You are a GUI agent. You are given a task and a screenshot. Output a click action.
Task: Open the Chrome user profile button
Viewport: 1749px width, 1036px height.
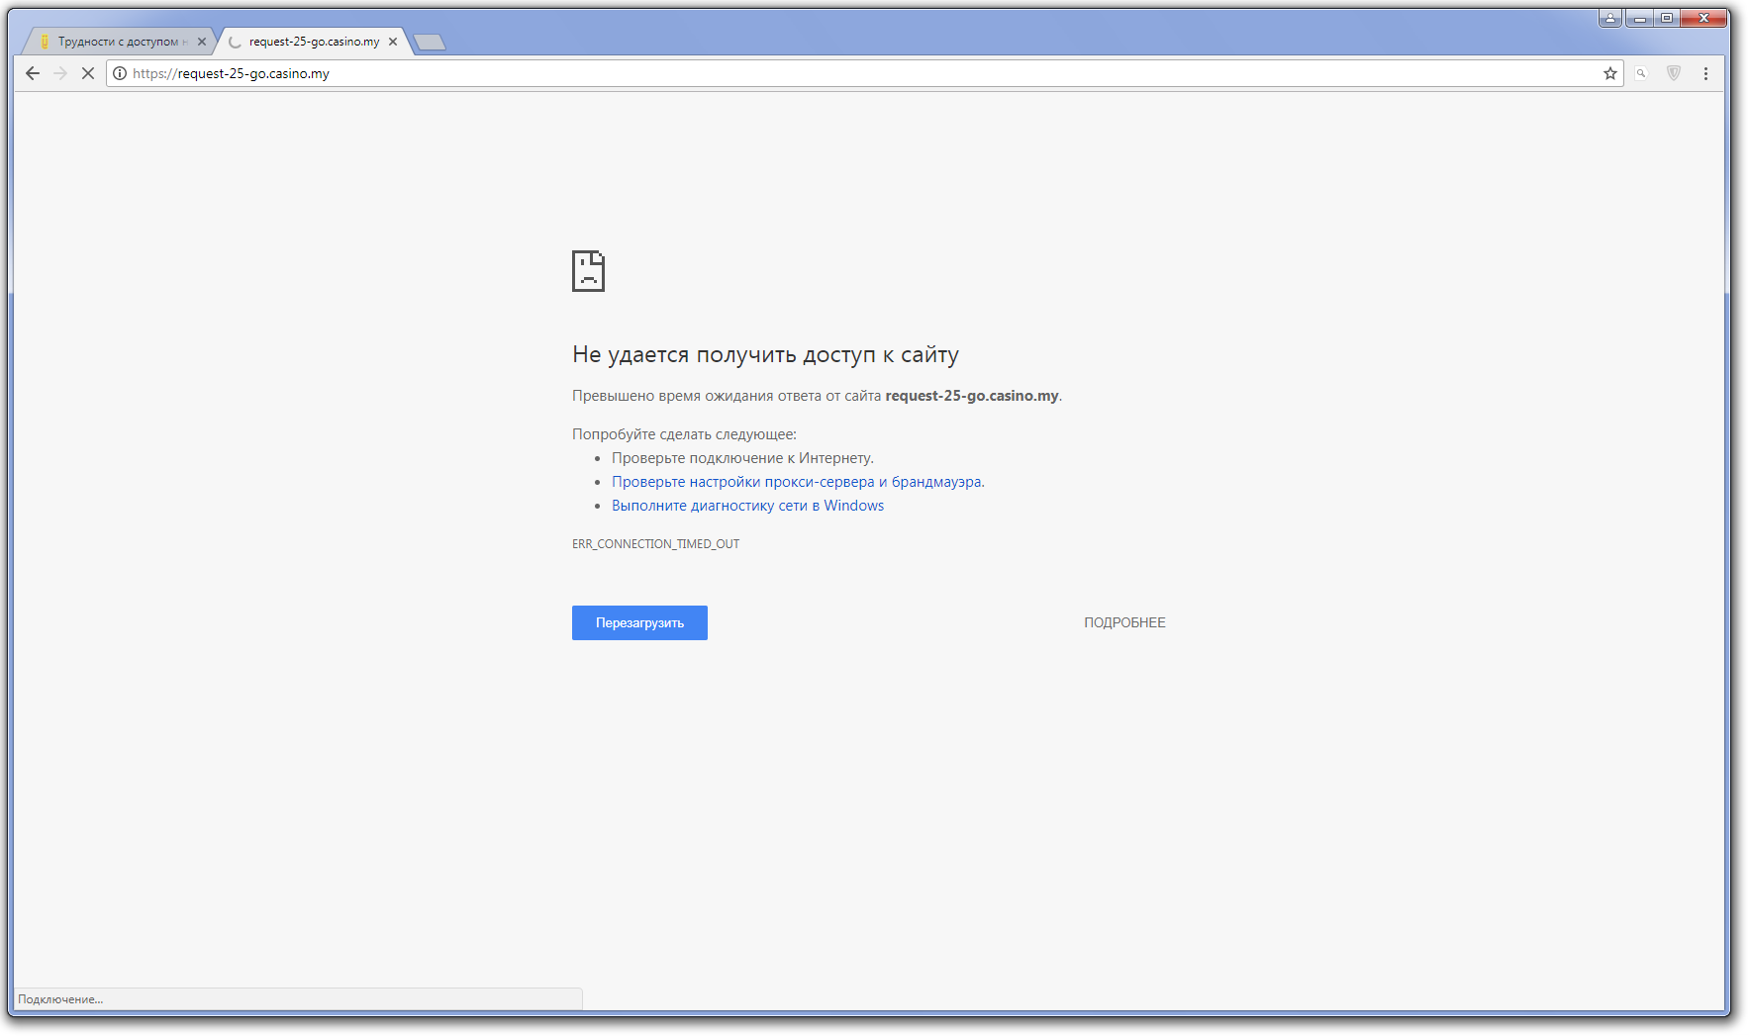click(1610, 18)
